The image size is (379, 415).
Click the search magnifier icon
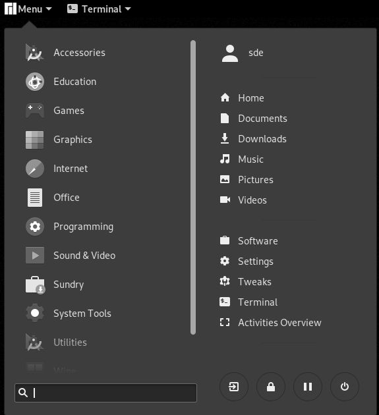pyautogui.click(x=23, y=393)
